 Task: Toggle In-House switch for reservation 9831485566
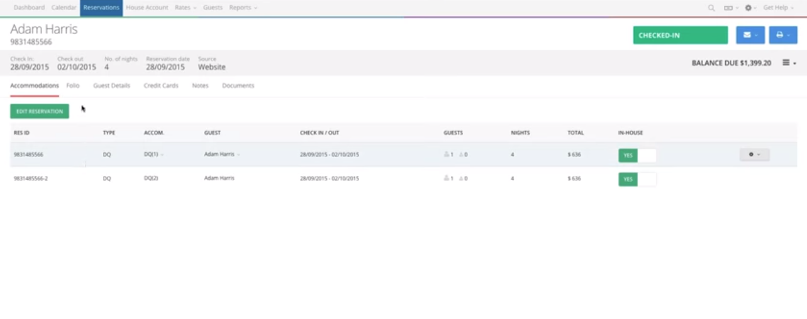[x=637, y=155]
